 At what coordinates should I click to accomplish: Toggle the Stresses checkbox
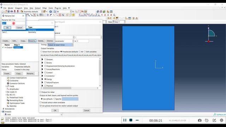point(45,59)
